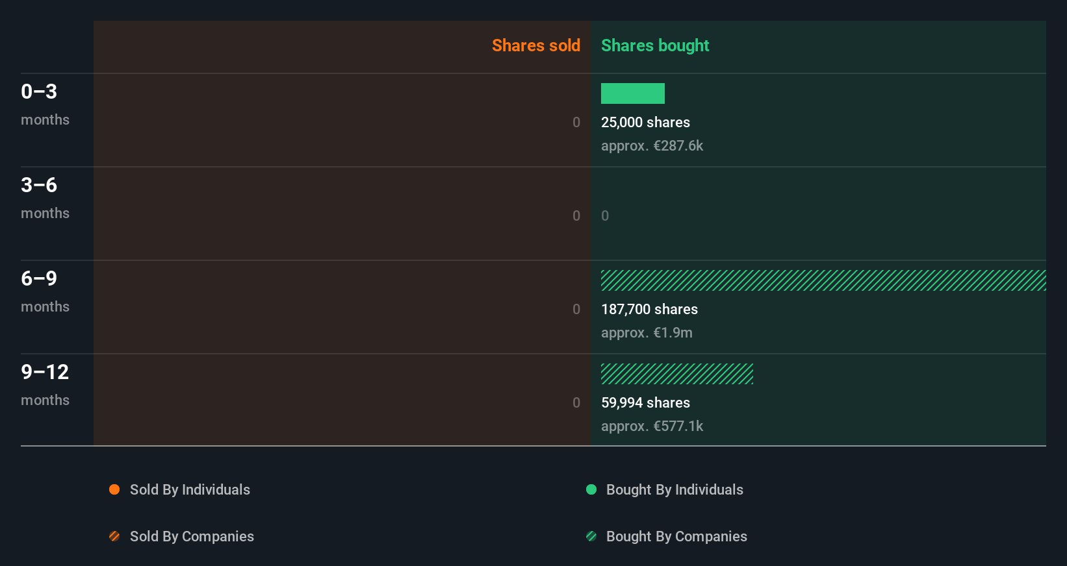
Task: Click the Bought By Individuals legend label
Action: [675, 489]
